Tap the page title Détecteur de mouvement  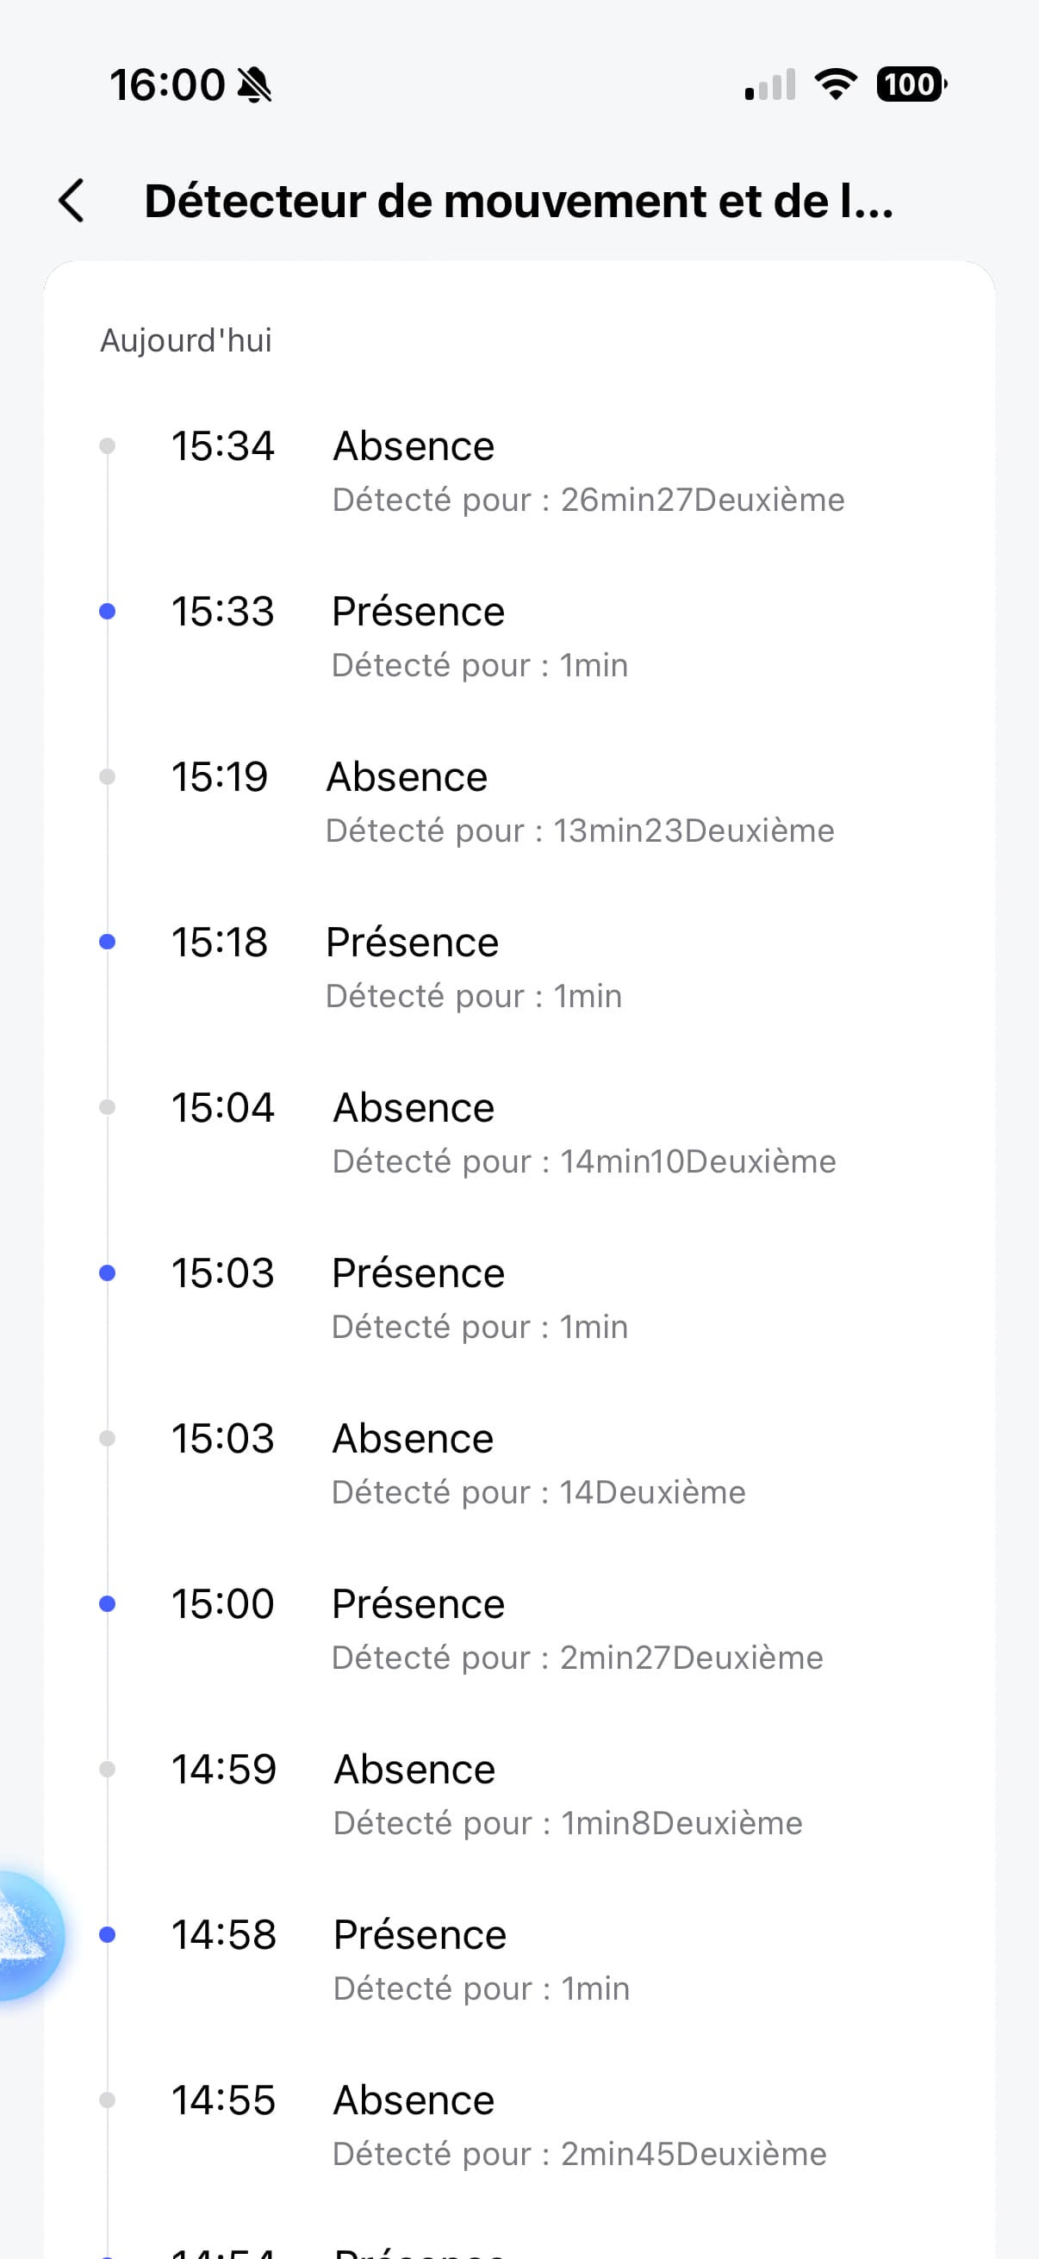pyautogui.click(x=519, y=201)
